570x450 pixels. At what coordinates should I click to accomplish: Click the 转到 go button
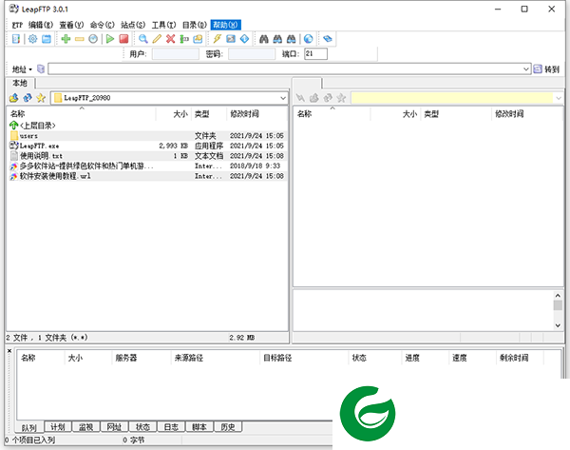coord(546,69)
